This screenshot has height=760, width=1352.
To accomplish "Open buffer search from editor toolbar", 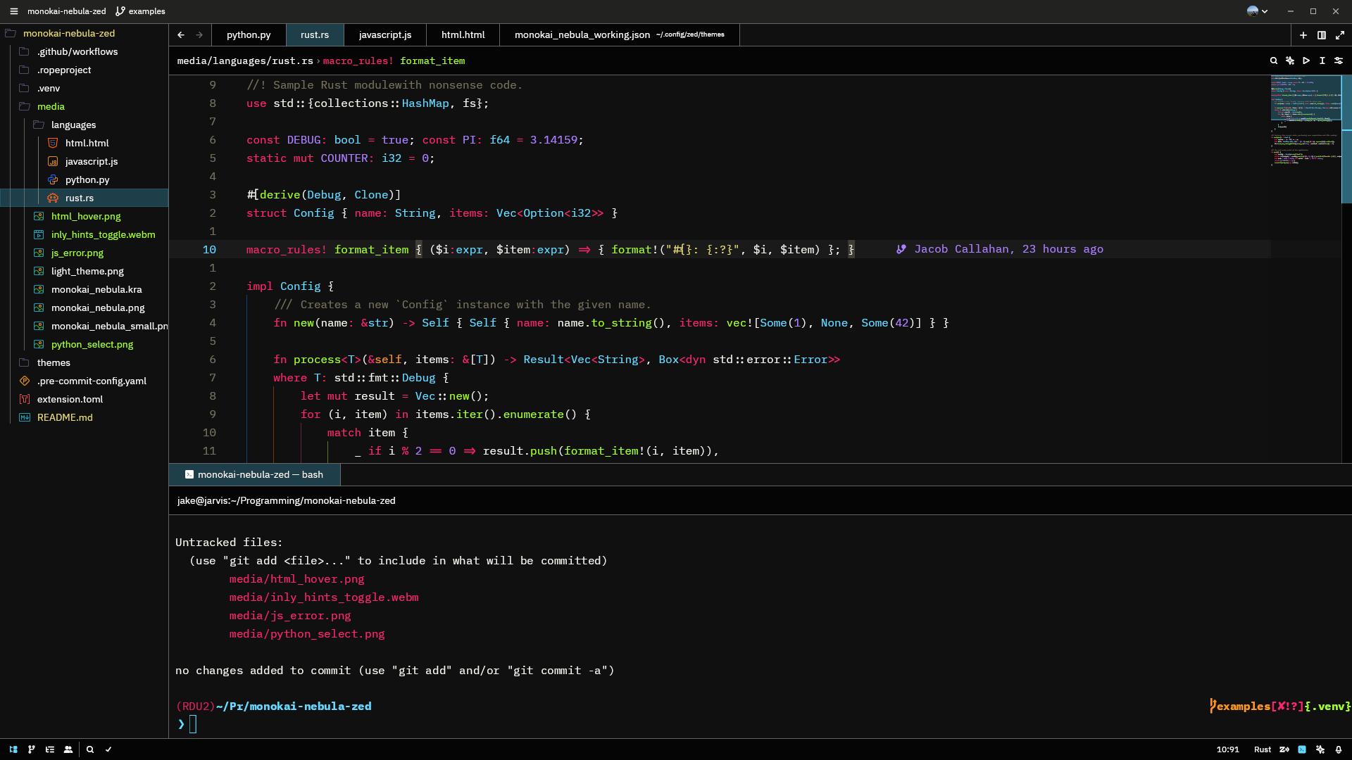I will [x=1274, y=61].
